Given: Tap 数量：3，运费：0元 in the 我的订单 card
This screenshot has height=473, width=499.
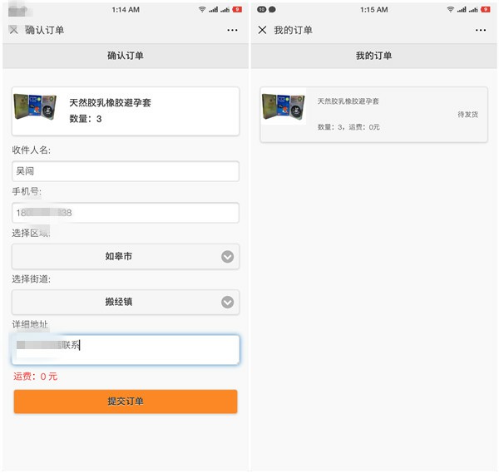Looking at the screenshot, I should 348,127.
